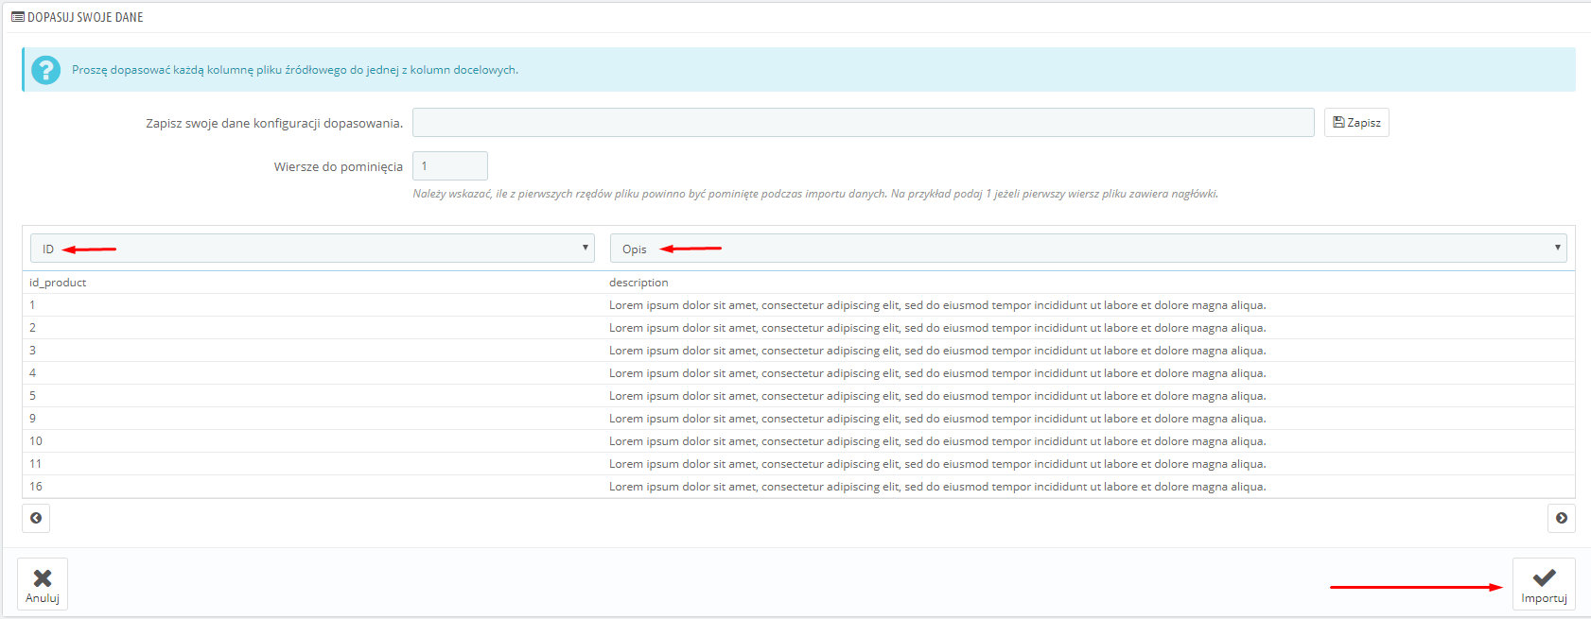Image resolution: width=1591 pixels, height=619 pixels.
Task: Select the description header cell
Action: 638,283
